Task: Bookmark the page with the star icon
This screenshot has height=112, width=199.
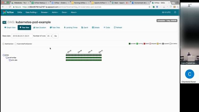Action: pos(150,7)
